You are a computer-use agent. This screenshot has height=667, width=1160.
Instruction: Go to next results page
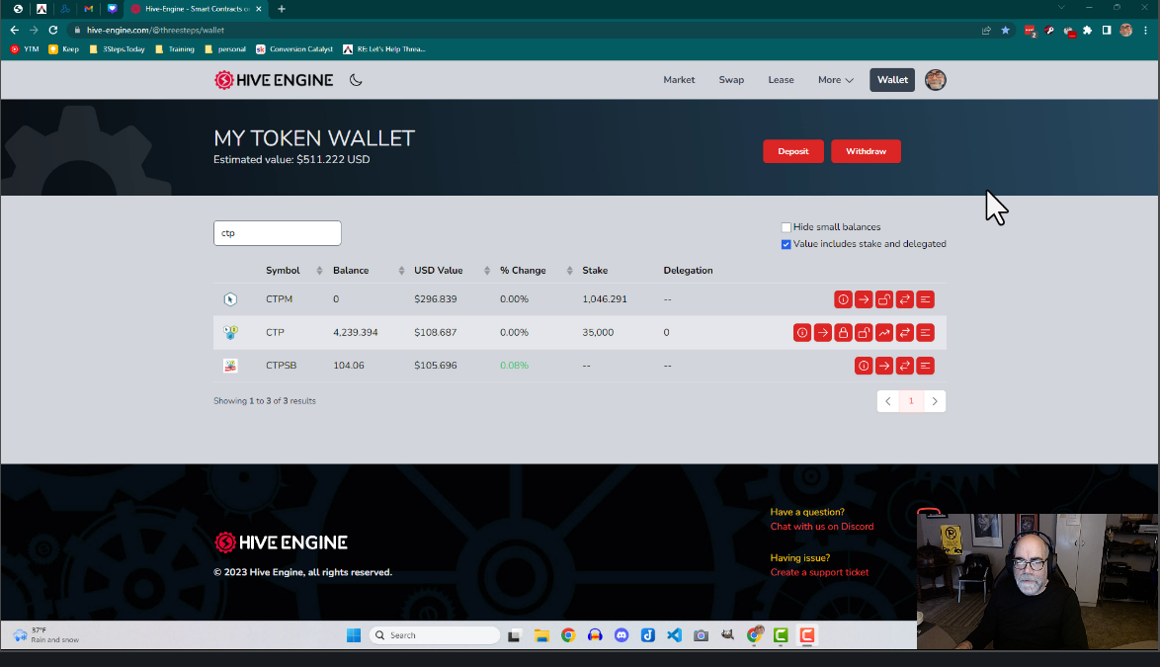[x=935, y=401]
